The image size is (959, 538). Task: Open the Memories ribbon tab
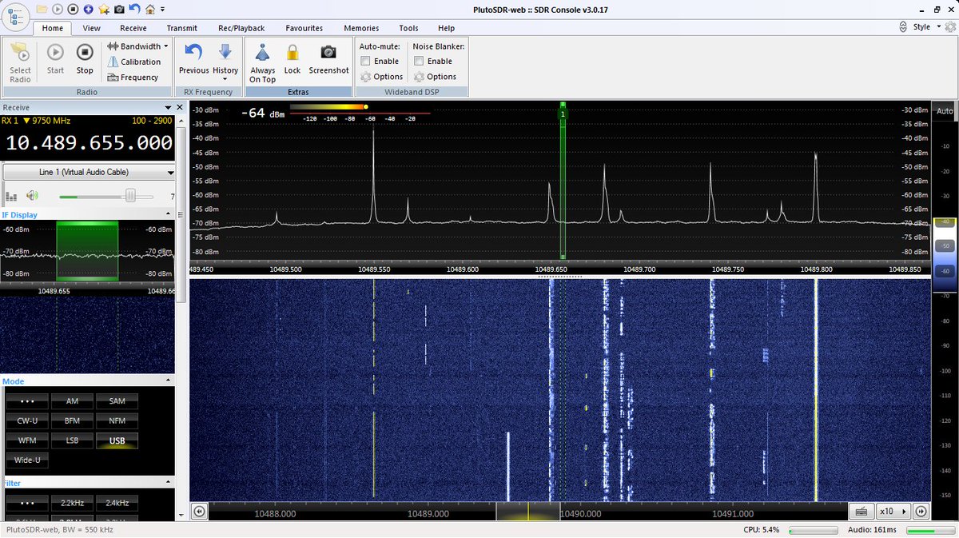click(361, 28)
